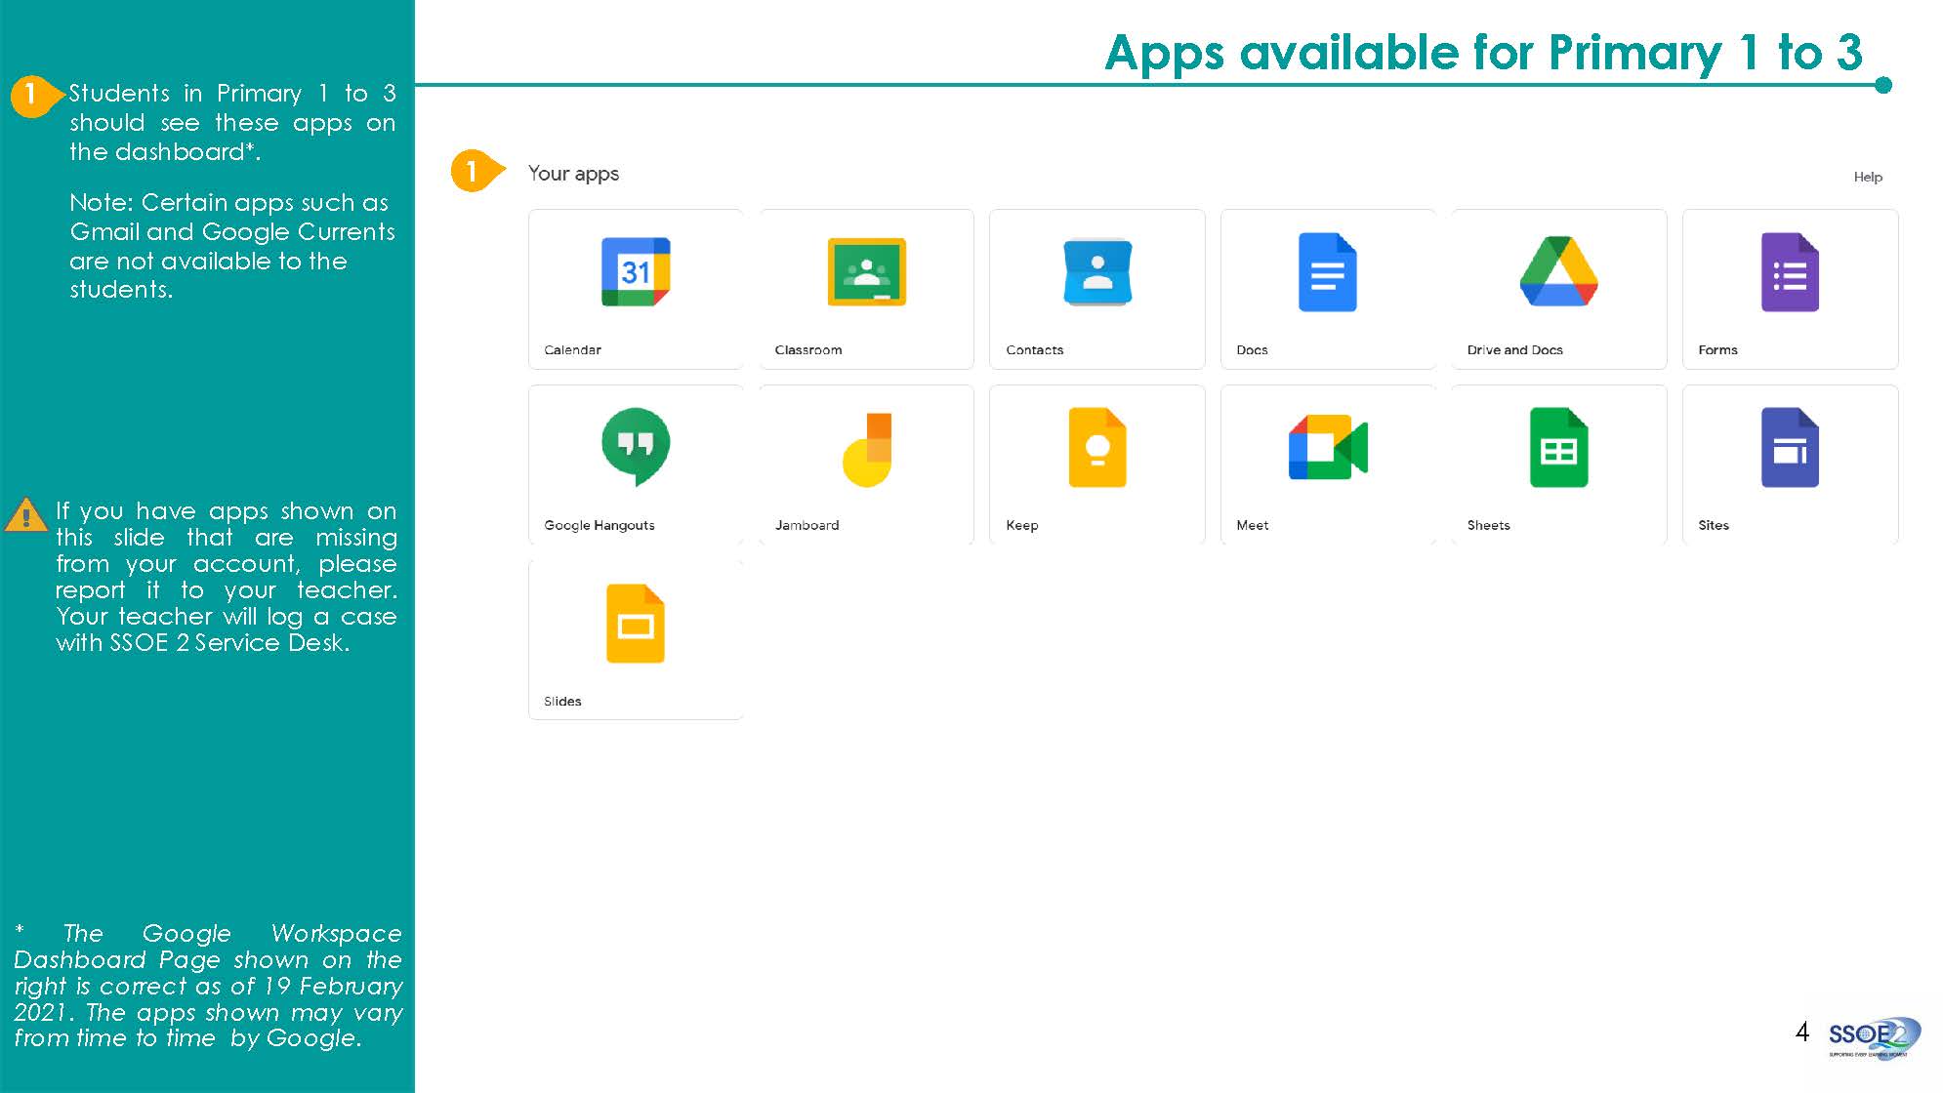Launch the yellow Keep app icon
The image size is (1943, 1093).
pyautogui.click(x=1097, y=447)
